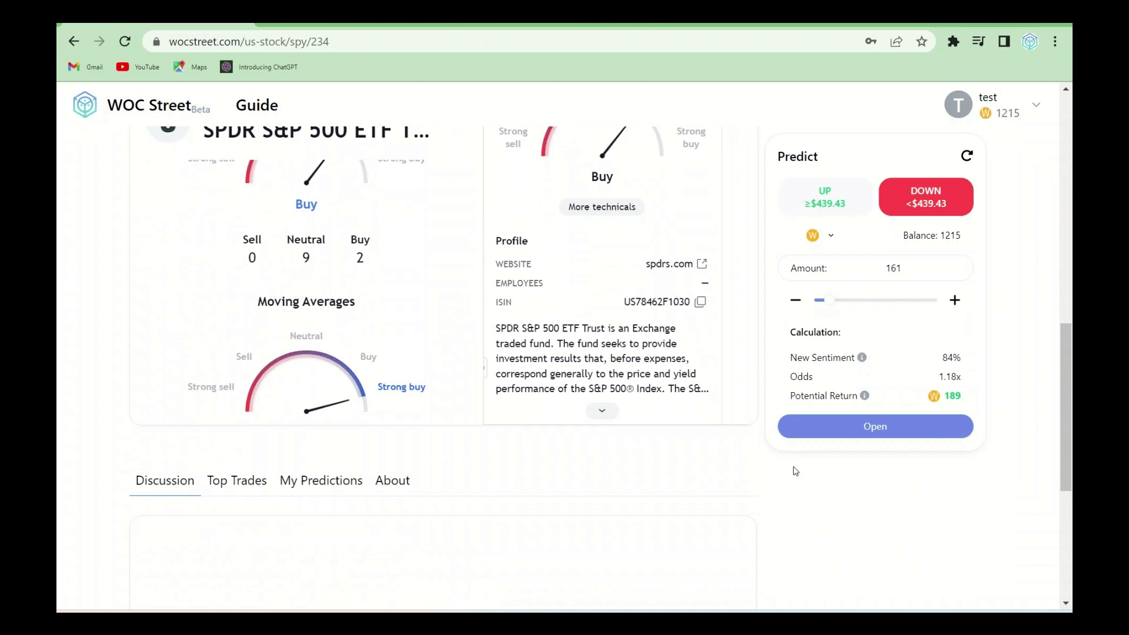Click the Open prediction button
Screen dimensions: 1129x635
[x=875, y=426]
